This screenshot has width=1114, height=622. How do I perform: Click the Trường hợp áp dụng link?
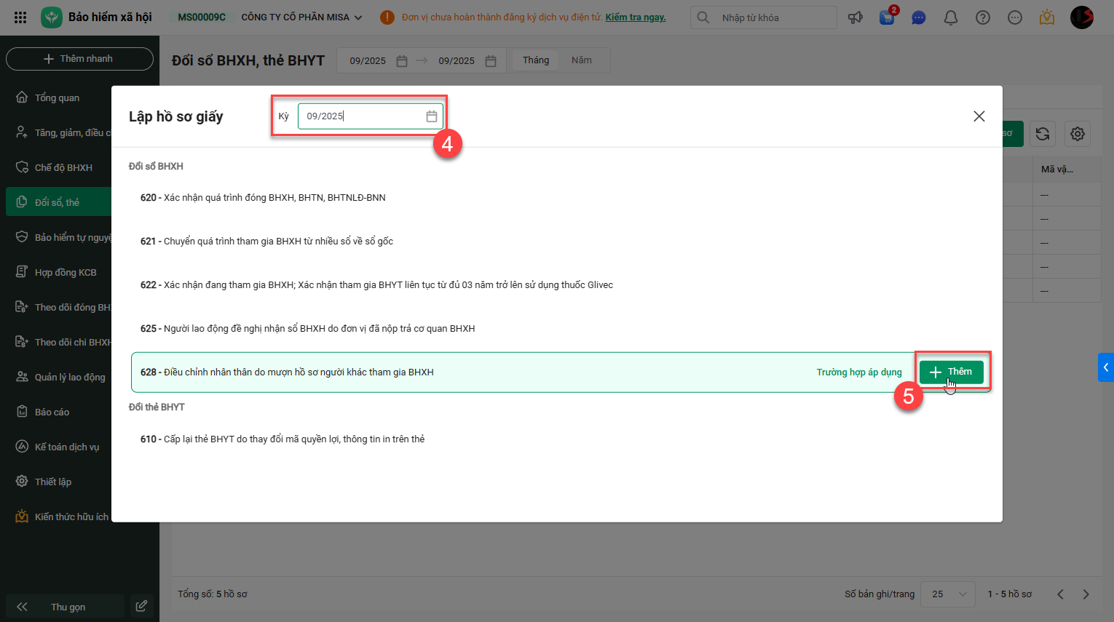[x=859, y=372]
